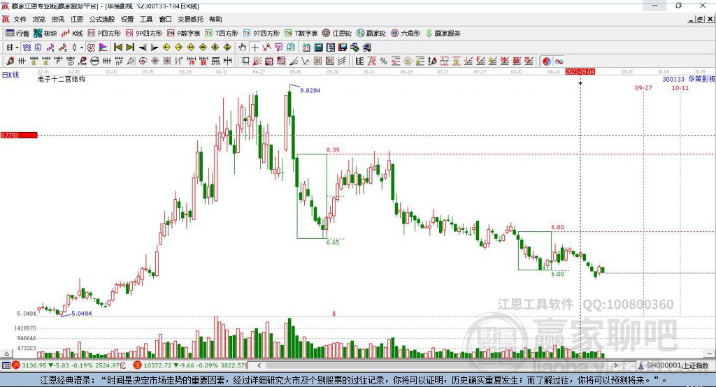
Task: Click the red 8.7793 price tag
Action: (x=19, y=135)
